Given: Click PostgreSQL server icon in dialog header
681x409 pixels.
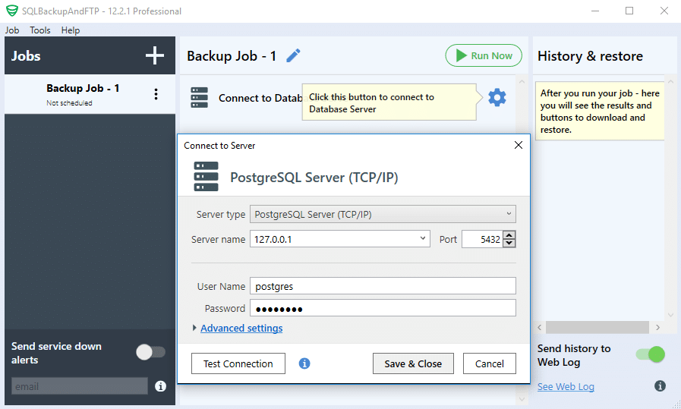Looking at the screenshot, I should (206, 176).
